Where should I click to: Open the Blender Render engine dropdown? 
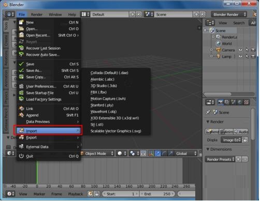pos(229,14)
